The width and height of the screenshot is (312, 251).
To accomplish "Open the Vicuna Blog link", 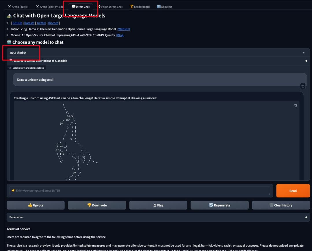I will 120,35.
